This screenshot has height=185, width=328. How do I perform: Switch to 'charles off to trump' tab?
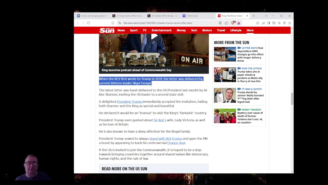coord(163,16)
